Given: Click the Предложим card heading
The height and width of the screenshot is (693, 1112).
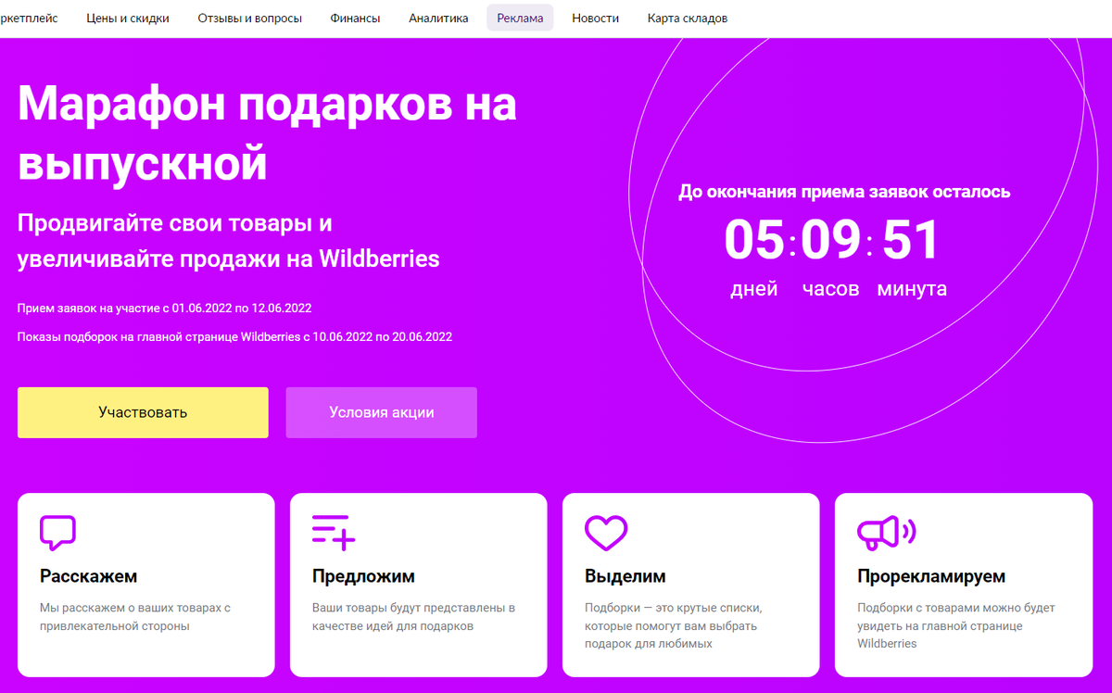Looking at the screenshot, I should pos(364,576).
